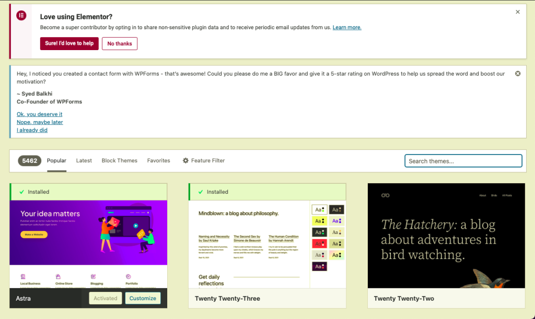The image size is (535, 319).
Task: Dismiss the WPForms rating notice
Action: (x=518, y=74)
